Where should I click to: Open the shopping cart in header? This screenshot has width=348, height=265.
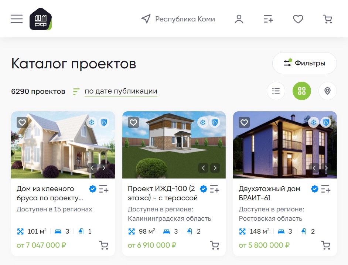pyautogui.click(x=328, y=19)
